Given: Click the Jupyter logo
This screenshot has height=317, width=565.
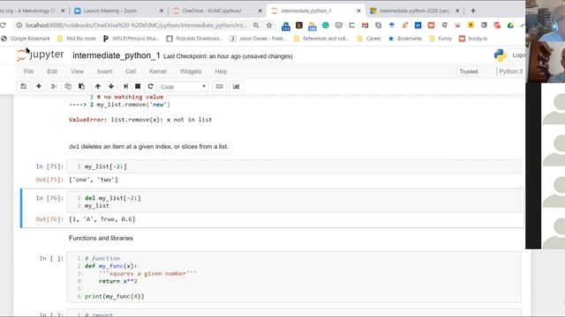Looking at the screenshot, I should pyautogui.click(x=41, y=55).
